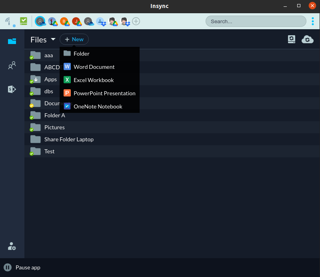Image resolution: width=320 pixels, height=277 pixels.
Task: Create a new Word Document
Action: click(x=94, y=67)
